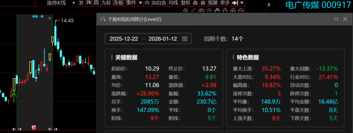The width and height of the screenshot is (353, 133).
Task: Click the 叠 overlay button
Action: click(195, 3)
